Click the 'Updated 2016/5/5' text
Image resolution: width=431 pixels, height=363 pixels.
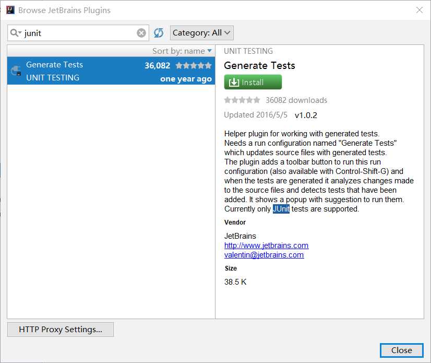click(256, 115)
